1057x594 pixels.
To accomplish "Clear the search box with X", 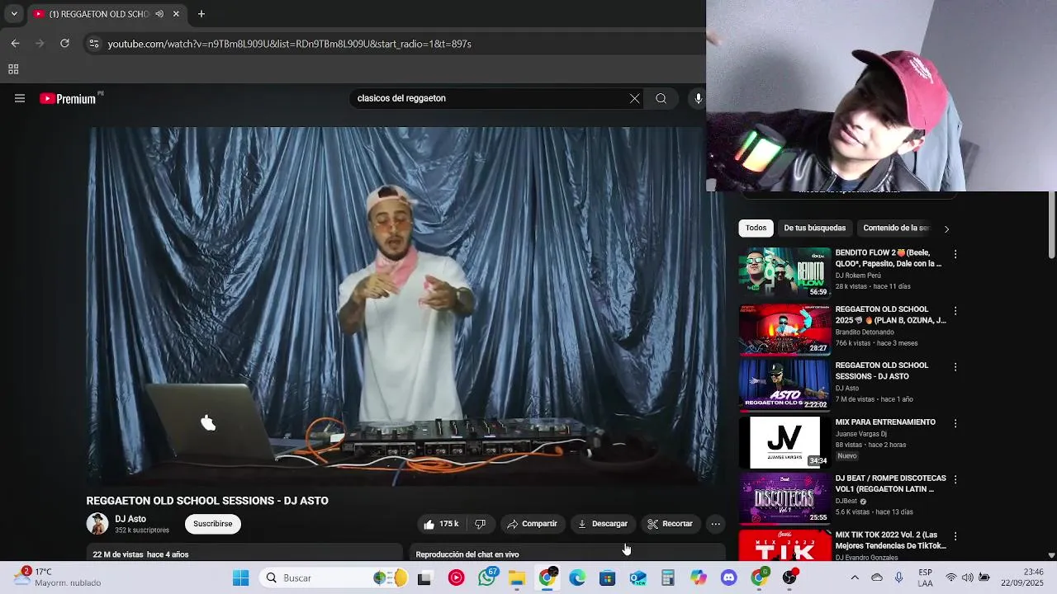I will (634, 98).
